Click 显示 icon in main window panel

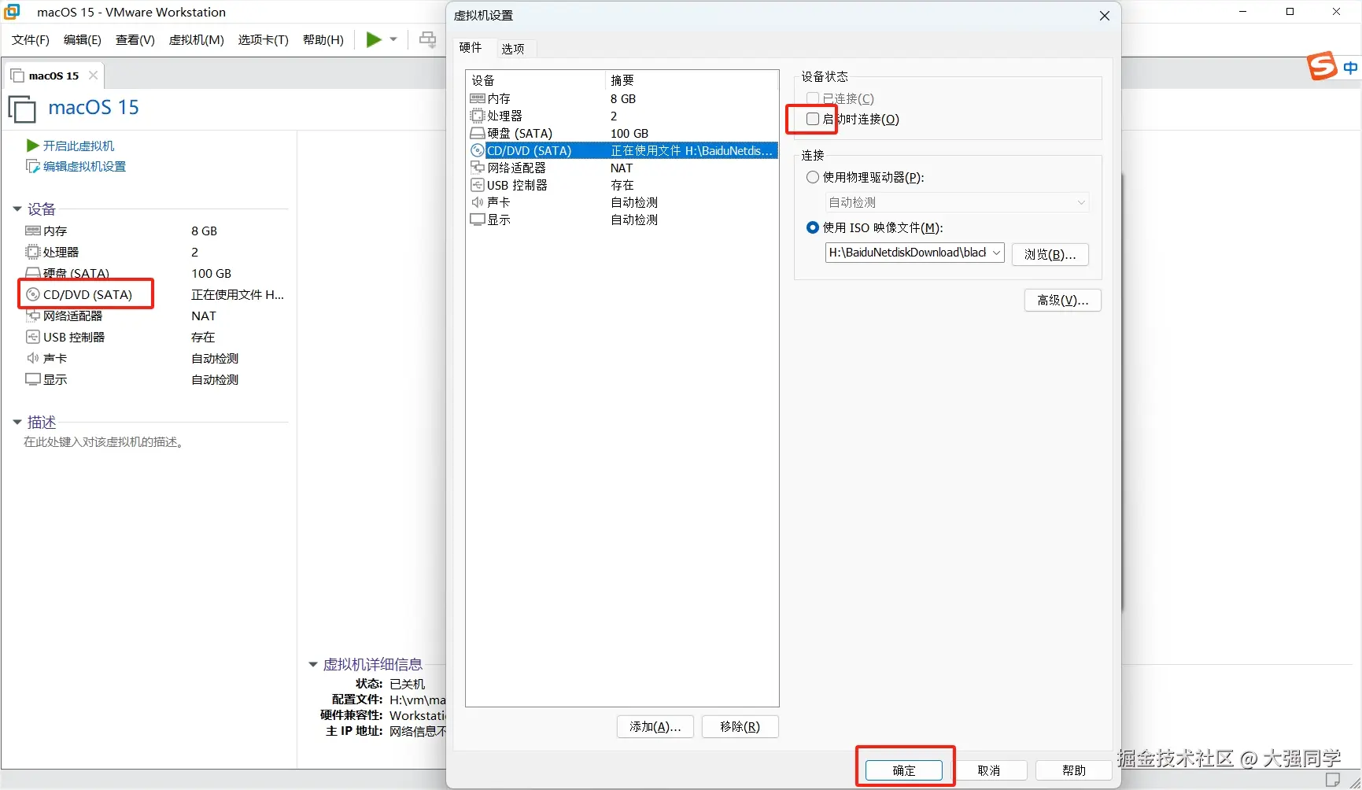[33, 379]
